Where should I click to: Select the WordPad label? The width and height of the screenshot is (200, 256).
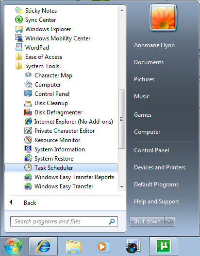[x=37, y=48]
